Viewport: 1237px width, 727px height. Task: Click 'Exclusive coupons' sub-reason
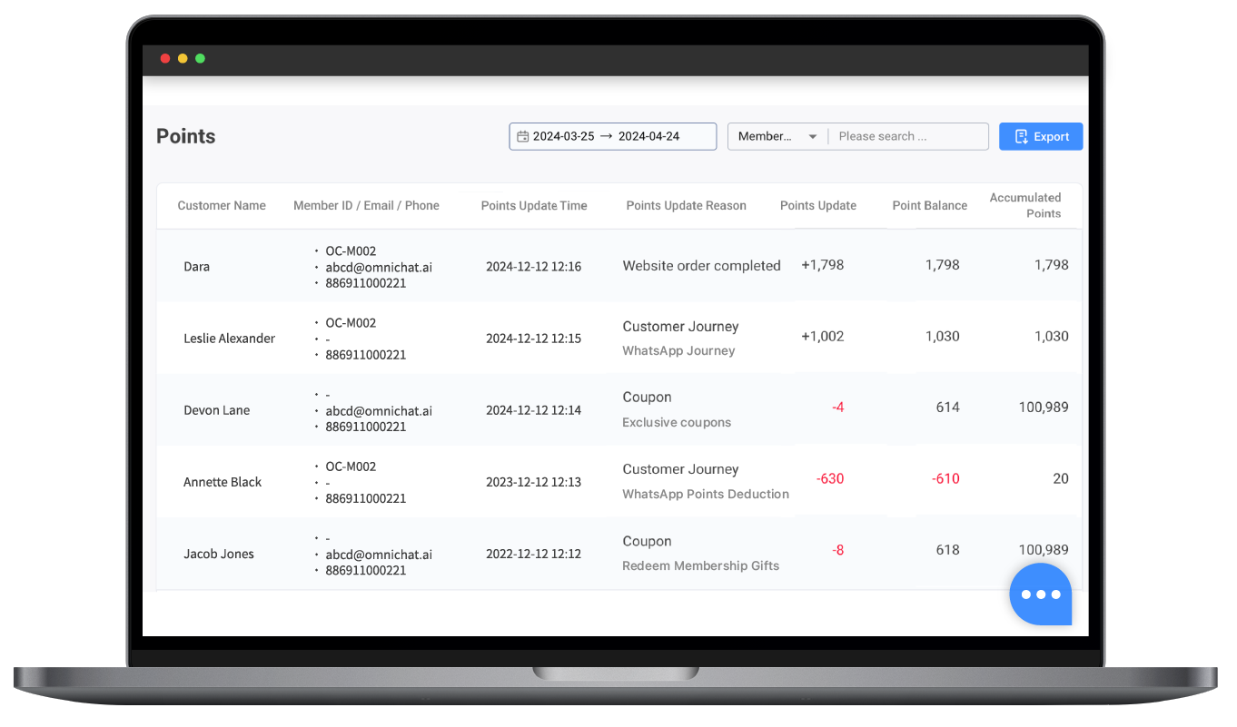tap(677, 423)
